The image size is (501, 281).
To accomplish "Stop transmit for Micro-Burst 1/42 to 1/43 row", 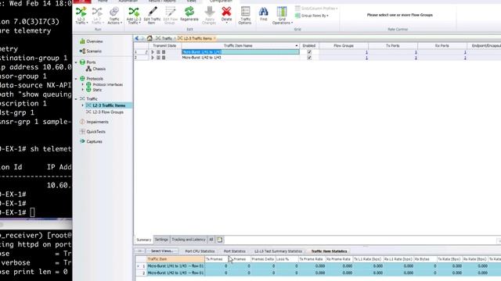I will coord(164,58).
